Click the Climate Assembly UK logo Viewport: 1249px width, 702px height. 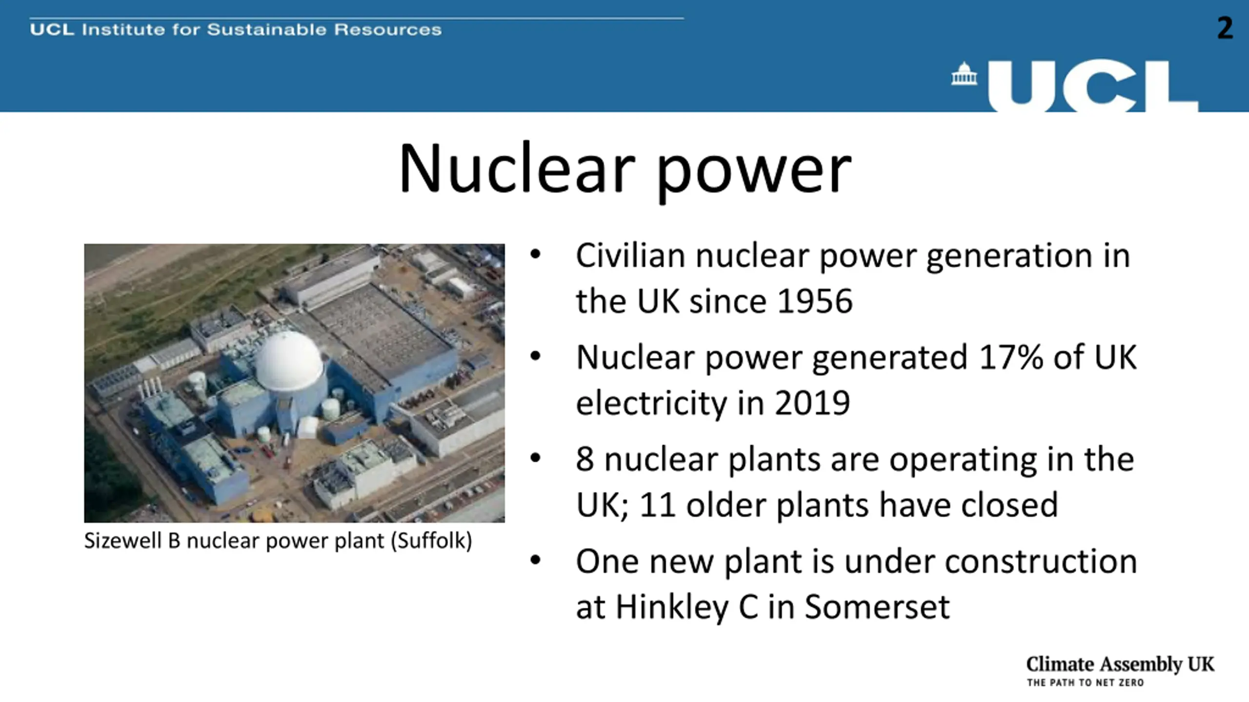(1120, 671)
